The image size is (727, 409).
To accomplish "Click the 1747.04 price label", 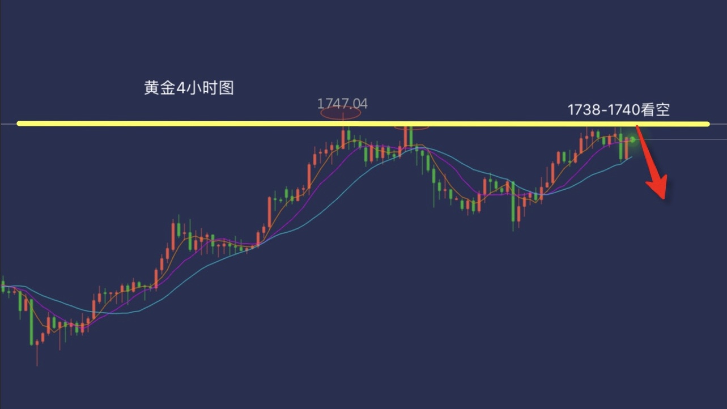I will click(342, 104).
